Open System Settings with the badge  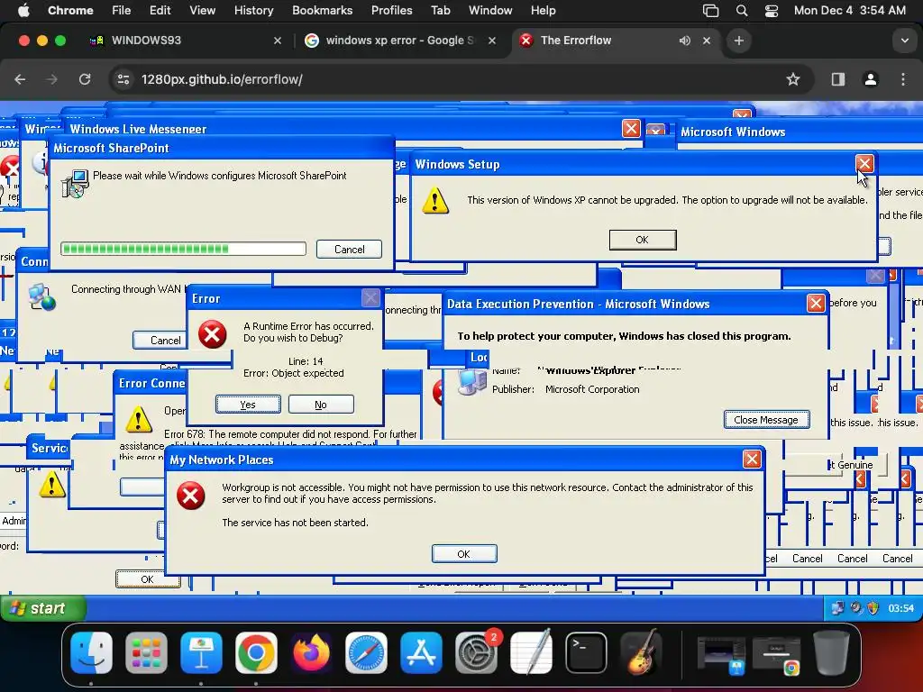(476, 652)
